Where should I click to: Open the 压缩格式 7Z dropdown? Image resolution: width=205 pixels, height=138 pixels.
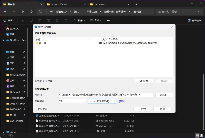(72, 101)
